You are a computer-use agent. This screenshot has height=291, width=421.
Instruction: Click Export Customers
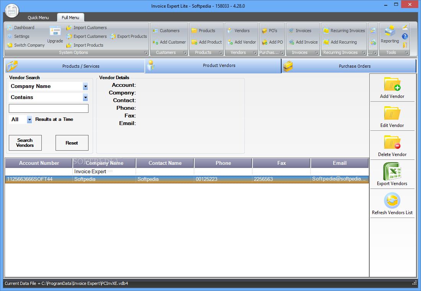[x=87, y=36]
